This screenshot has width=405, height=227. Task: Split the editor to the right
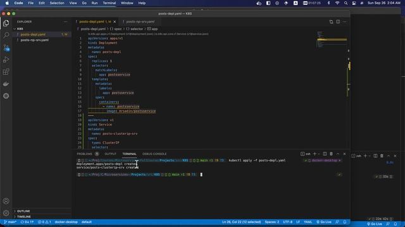(x=338, y=22)
